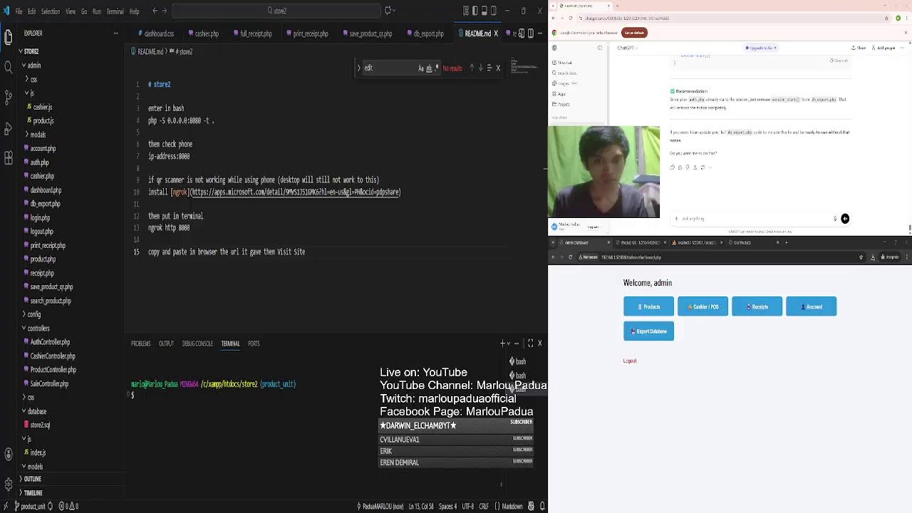
Task: Click the Receipts button on dashboard
Action: (x=757, y=306)
